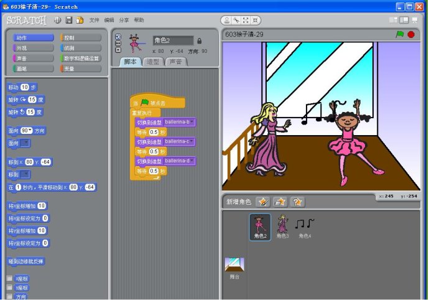Switch to full stage view
Screen dimensions: 429x300
[404, 20]
